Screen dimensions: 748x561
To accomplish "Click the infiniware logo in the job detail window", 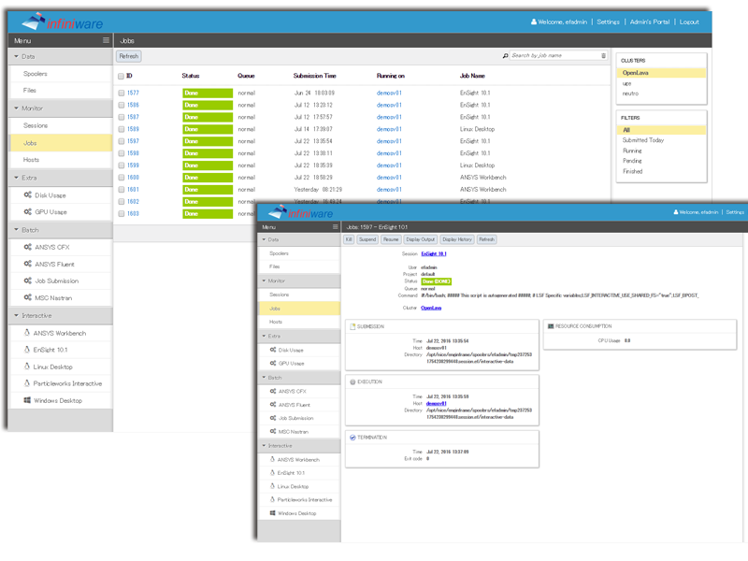I will point(300,213).
